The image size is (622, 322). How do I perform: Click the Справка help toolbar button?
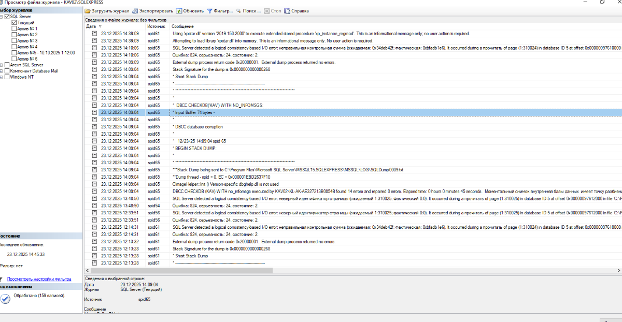pyautogui.click(x=298, y=10)
